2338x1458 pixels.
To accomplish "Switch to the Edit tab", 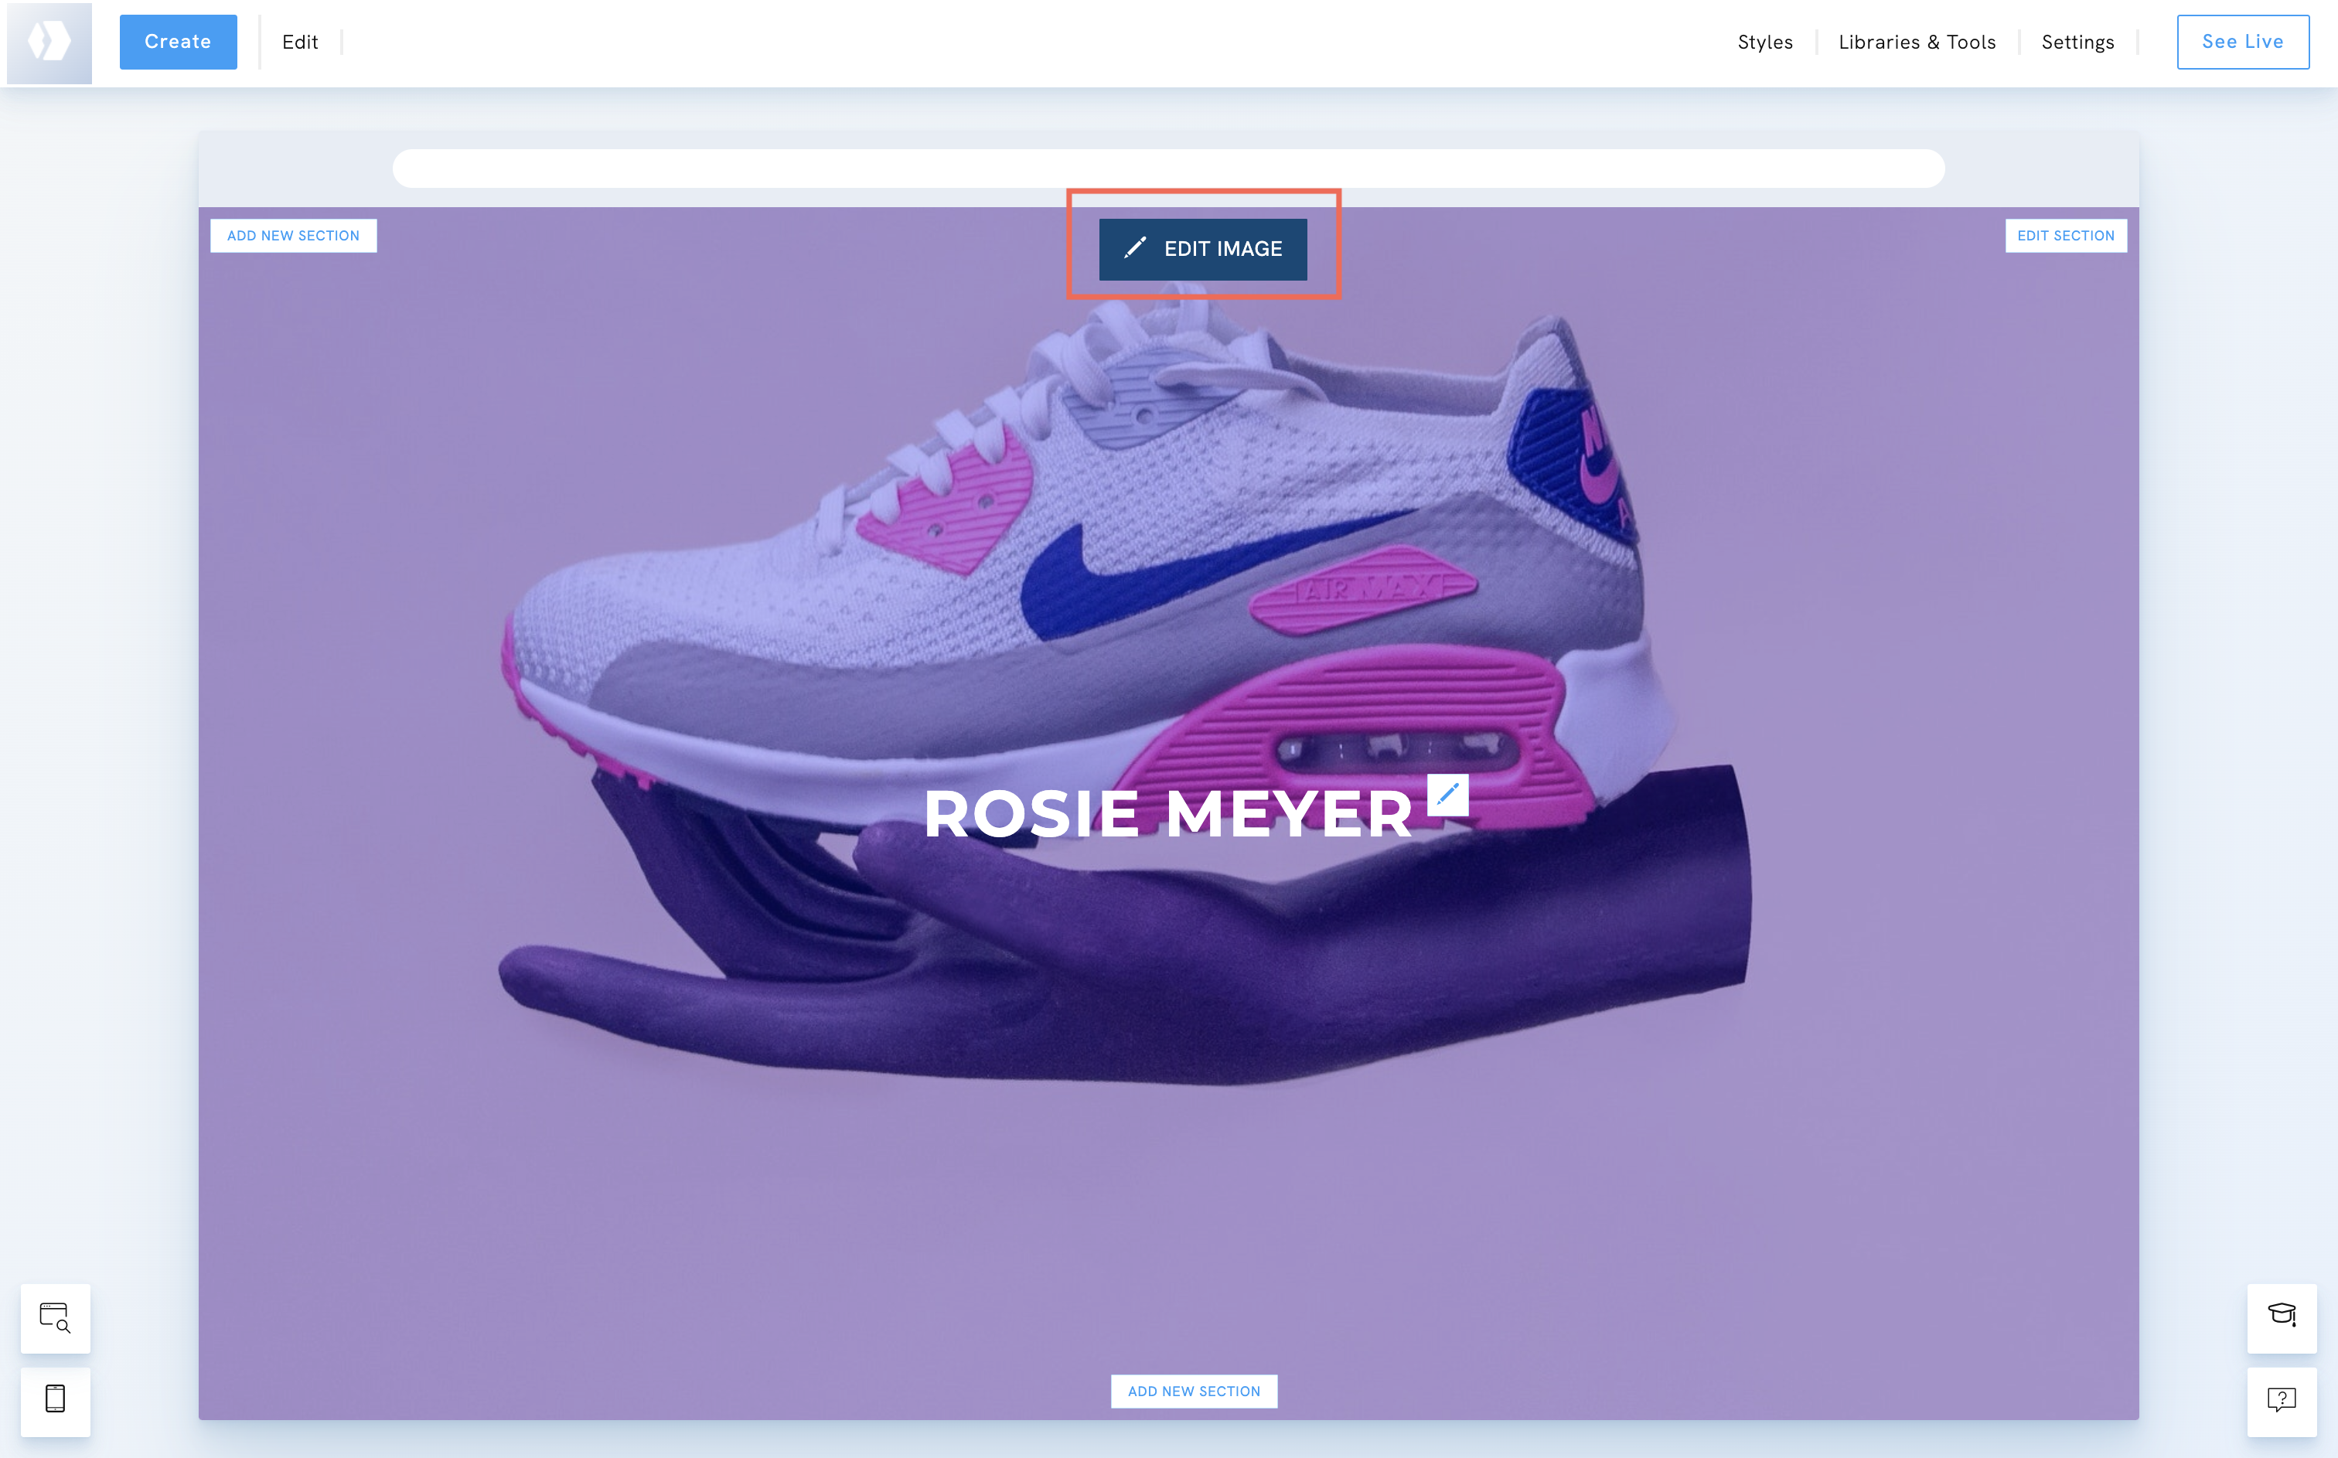I will (300, 42).
